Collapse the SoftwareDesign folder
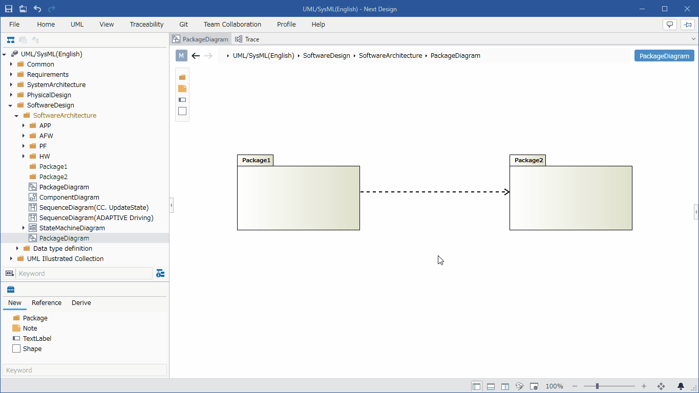 tap(11, 105)
